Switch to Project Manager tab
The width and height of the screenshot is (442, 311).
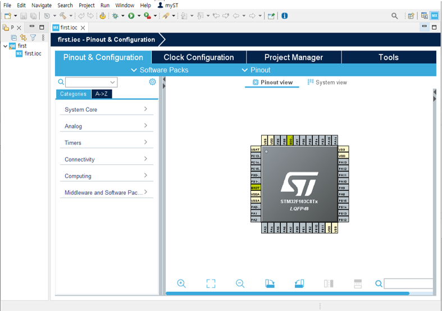click(x=294, y=57)
